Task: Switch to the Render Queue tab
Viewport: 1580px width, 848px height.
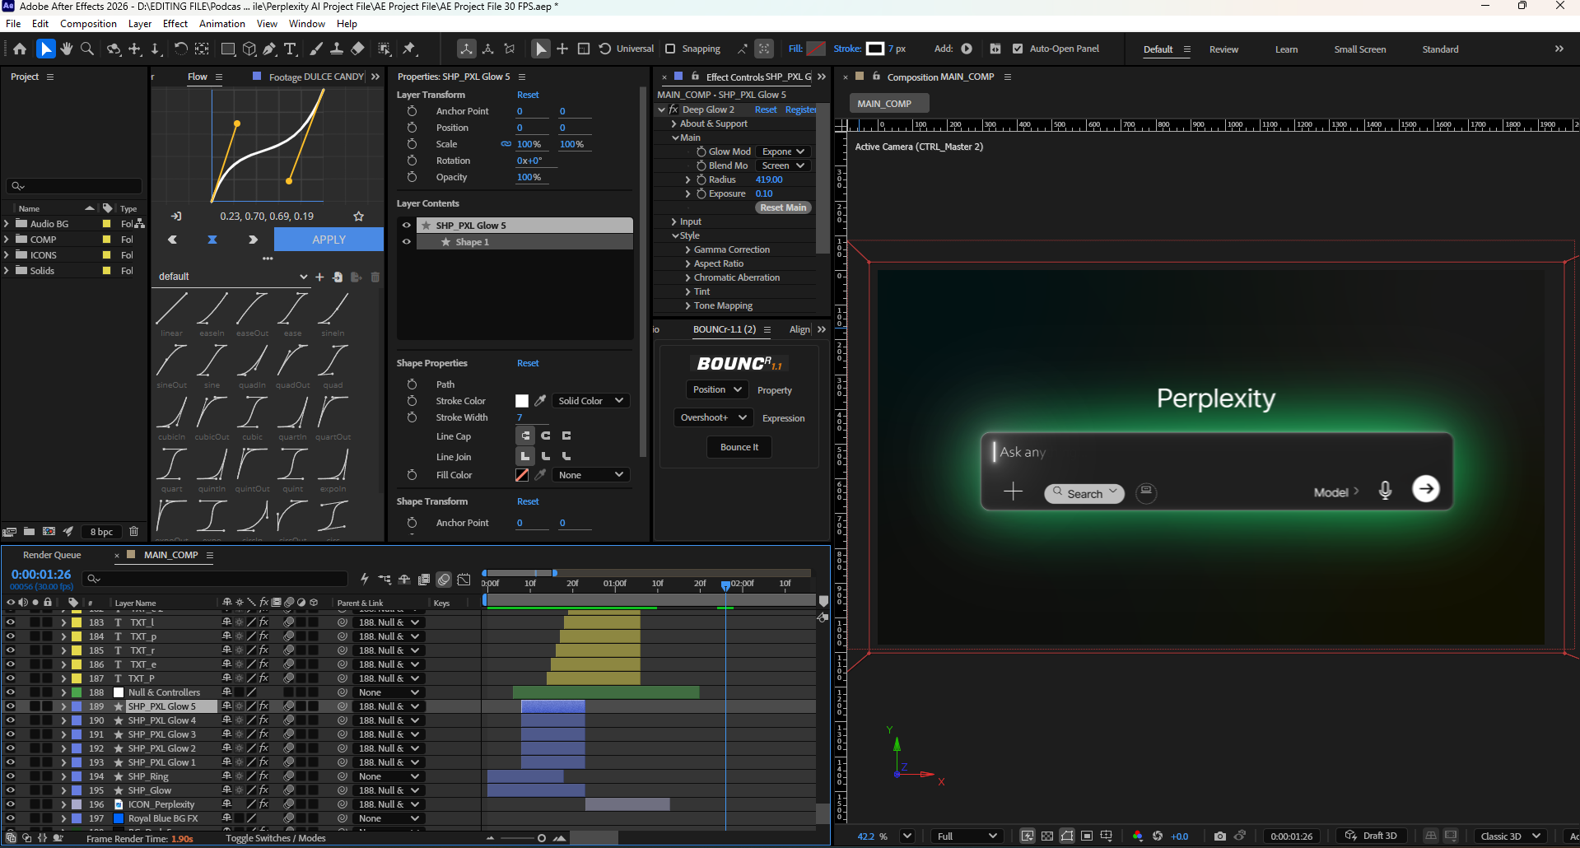Action: 52,555
